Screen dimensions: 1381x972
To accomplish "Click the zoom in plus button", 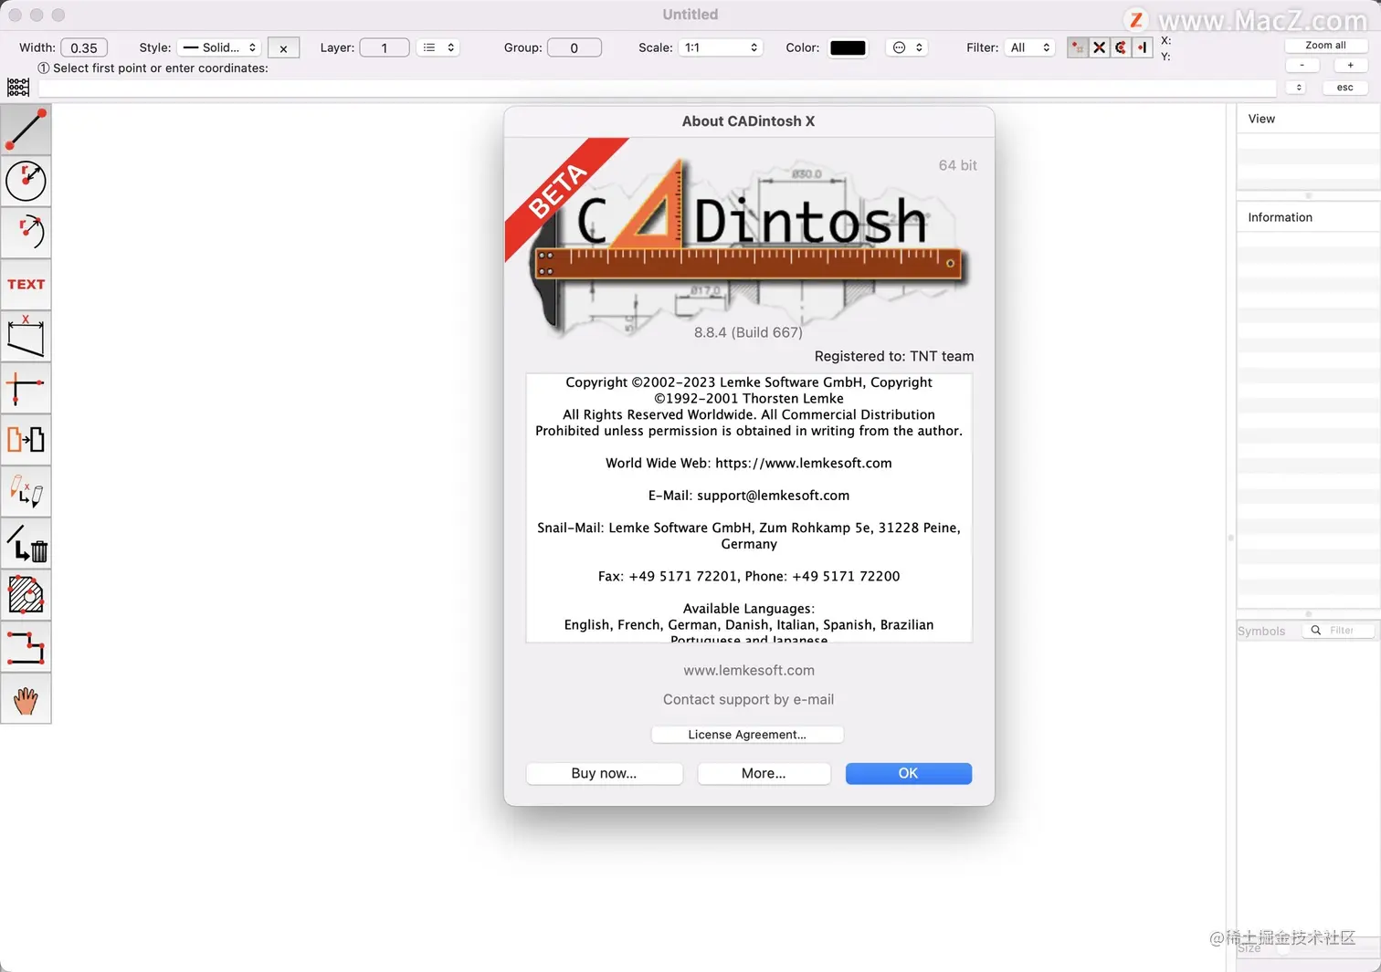I will [x=1350, y=65].
